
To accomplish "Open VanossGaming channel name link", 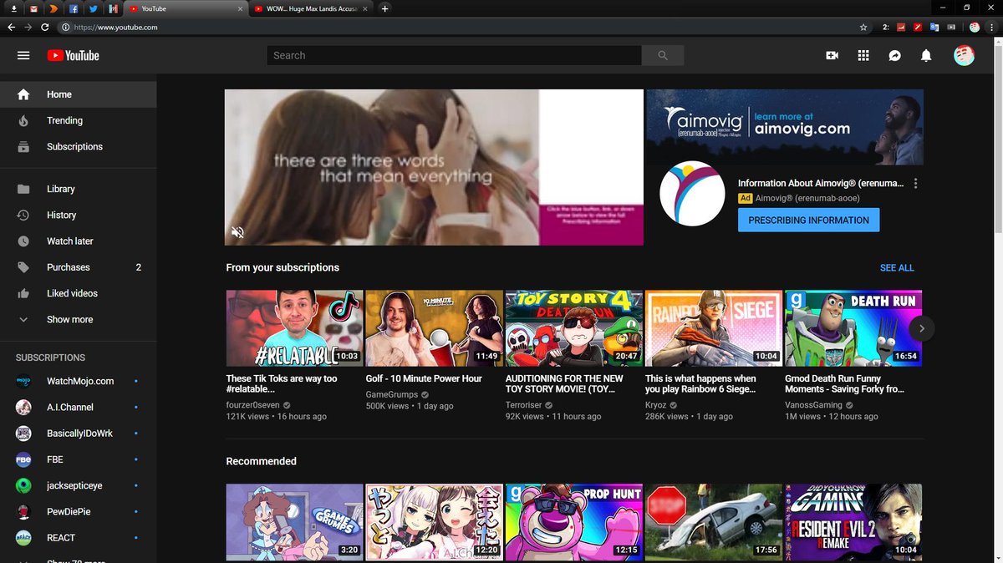I will pos(814,404).
